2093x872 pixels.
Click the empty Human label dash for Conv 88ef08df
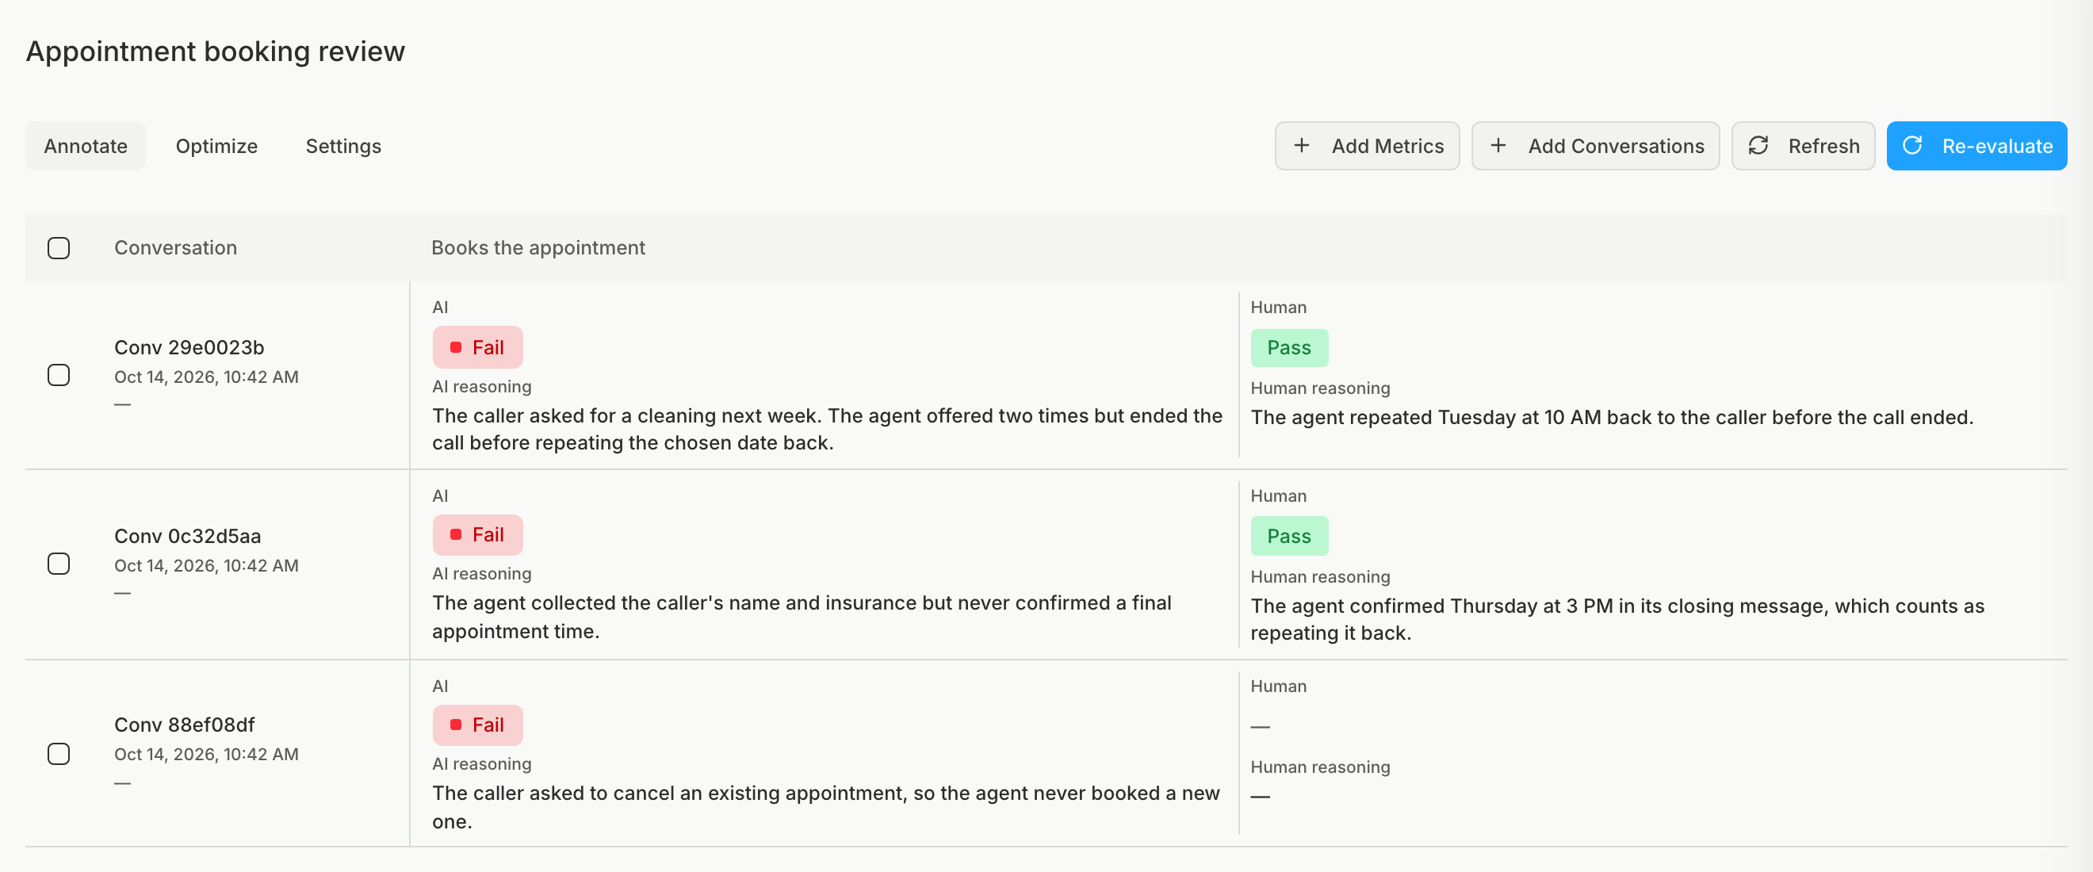pos(1261,726)
